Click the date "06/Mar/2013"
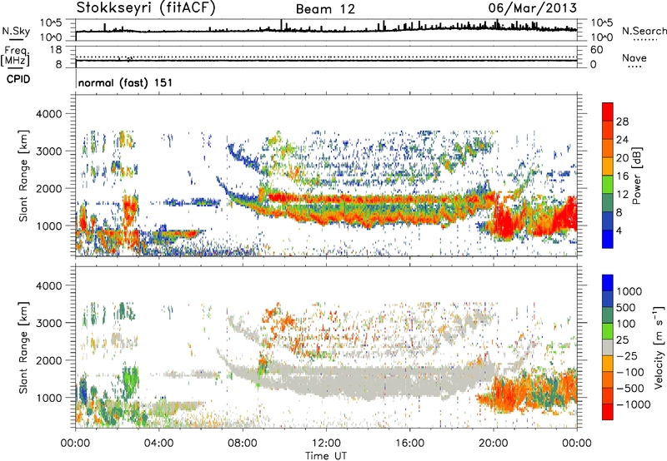This screenshot has height=461, width=667. [533, 7]
